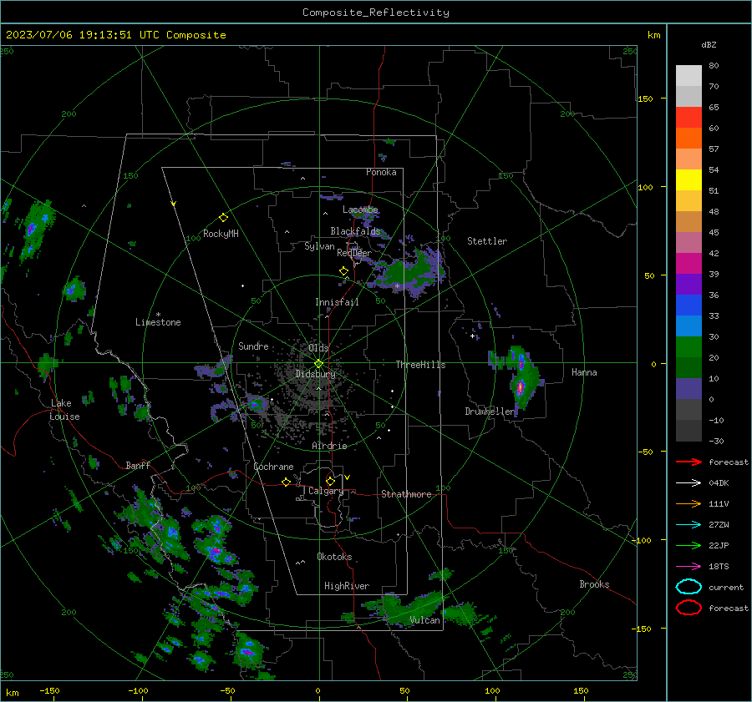Click the Lake Louise label
The height and width of the screenshot is (702, 752).
(x=64, y=410)
